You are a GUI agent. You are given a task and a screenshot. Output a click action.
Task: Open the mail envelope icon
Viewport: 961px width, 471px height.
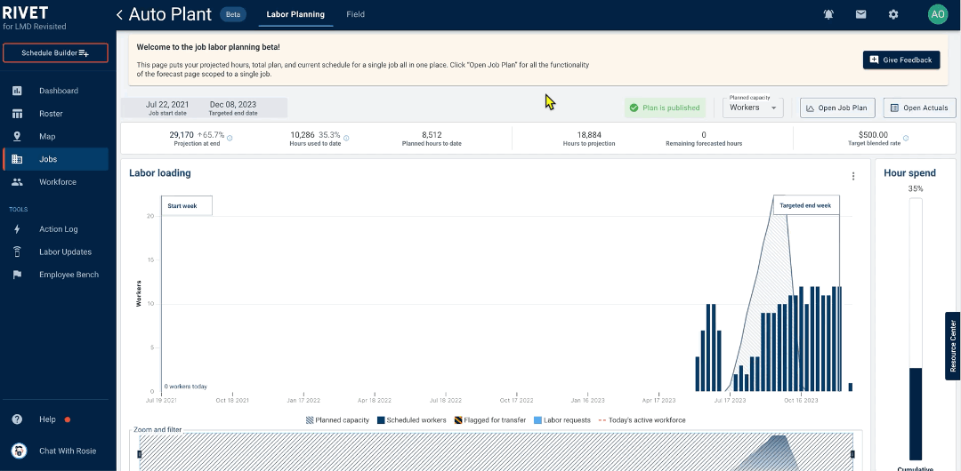[860, 14]
